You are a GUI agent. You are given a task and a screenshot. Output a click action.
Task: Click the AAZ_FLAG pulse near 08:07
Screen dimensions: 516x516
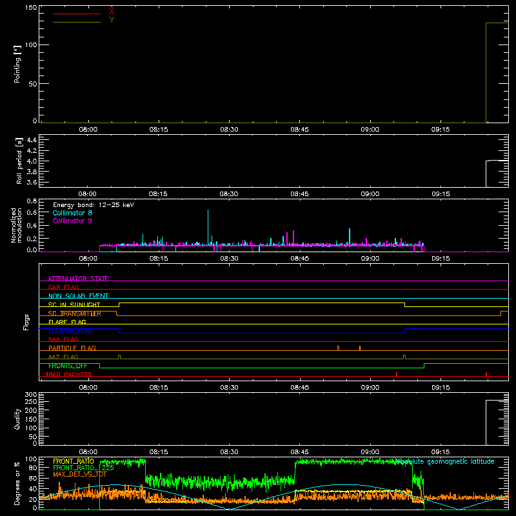(119, 357)
